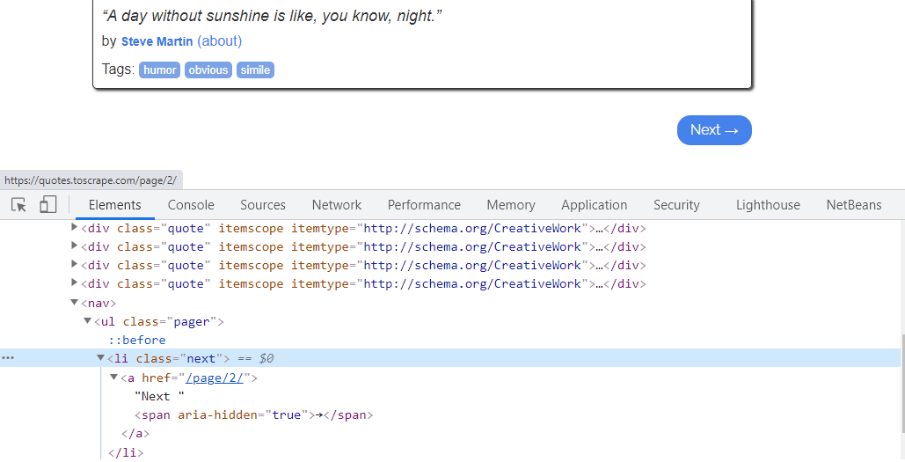This screenshot has width=905, height=462.
Task: Collapse the li class next node
Action: (x=101, y=358)
